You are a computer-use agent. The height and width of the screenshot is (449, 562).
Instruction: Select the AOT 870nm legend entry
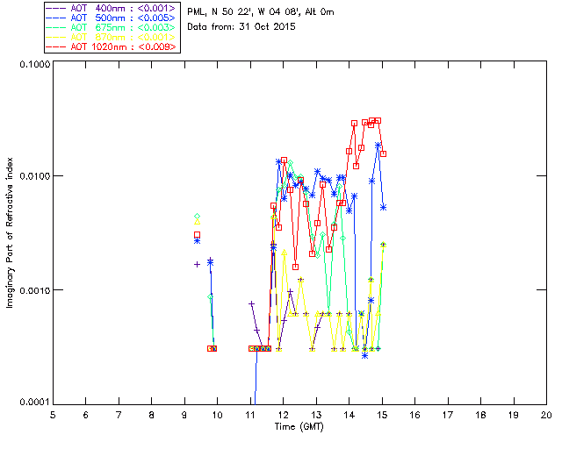(112, 37)
